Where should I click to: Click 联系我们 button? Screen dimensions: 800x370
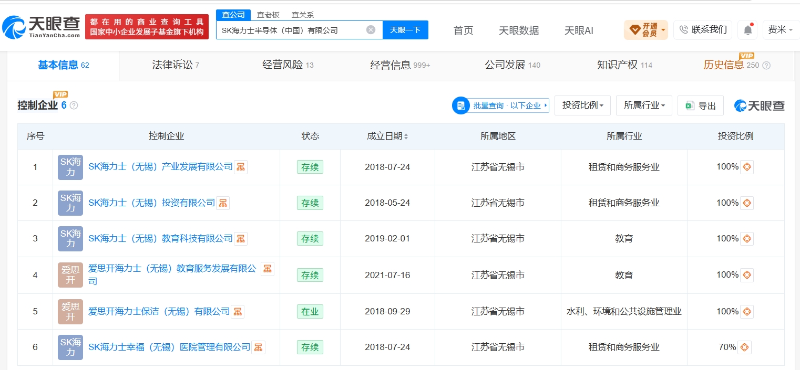click(x=703, y=30)
